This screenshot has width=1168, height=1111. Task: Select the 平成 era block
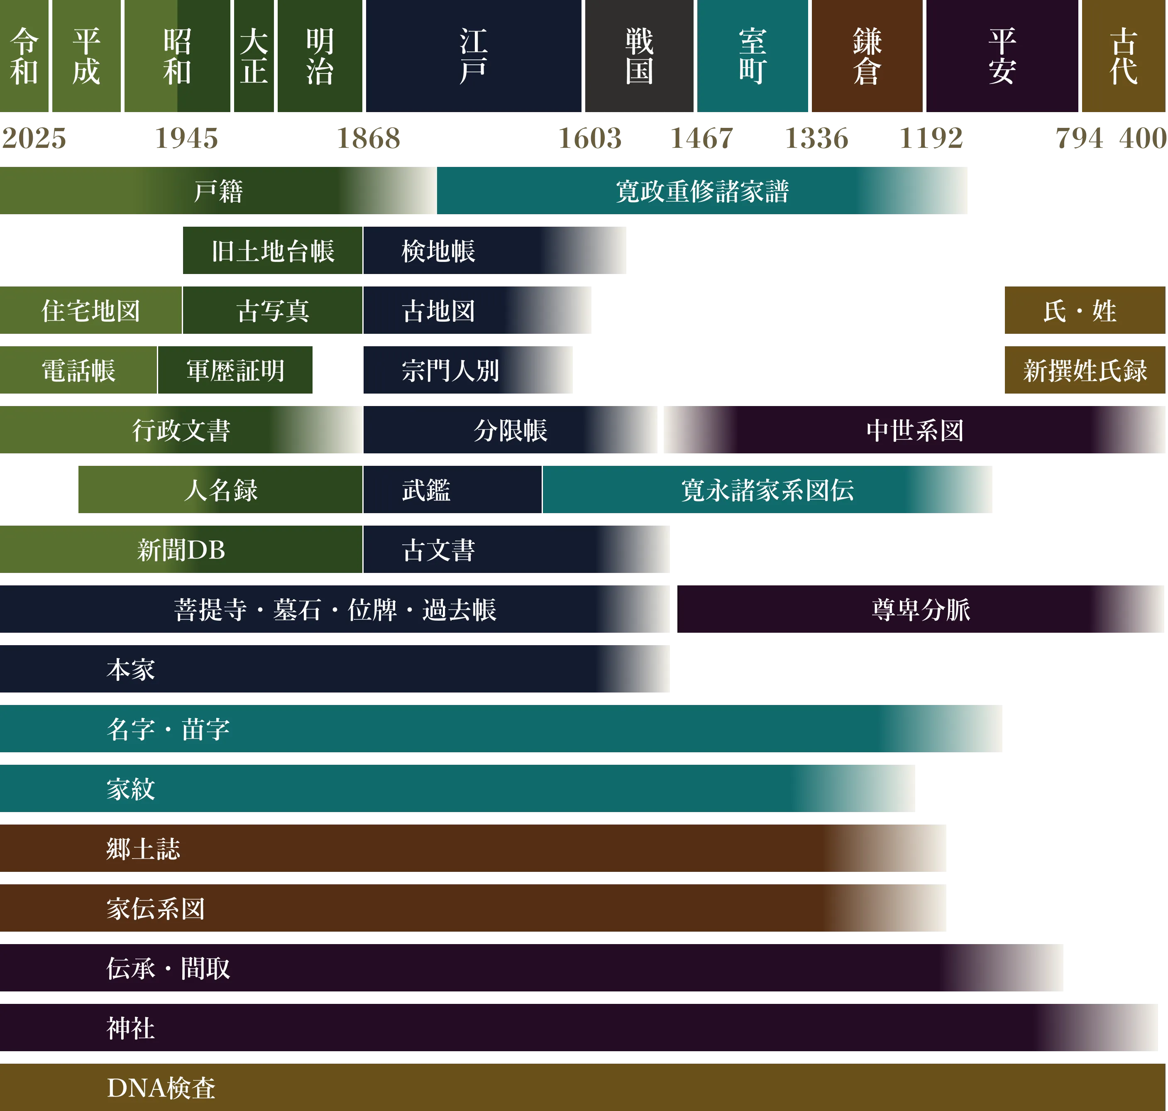(86, 56)
